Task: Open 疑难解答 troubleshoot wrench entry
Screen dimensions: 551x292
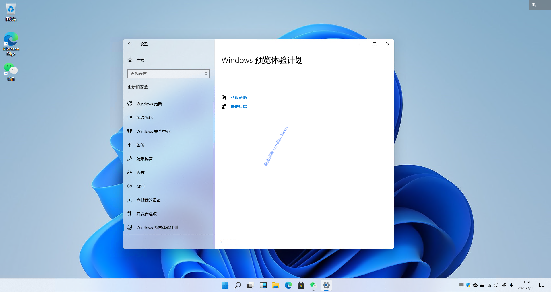Action: point(169,159)
